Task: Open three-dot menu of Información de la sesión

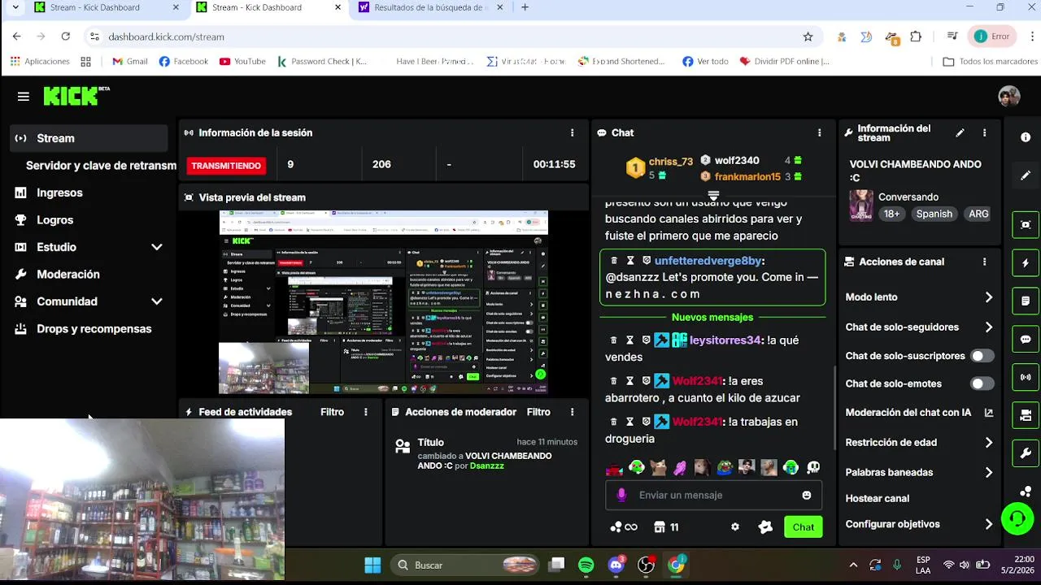Action: 573,132
